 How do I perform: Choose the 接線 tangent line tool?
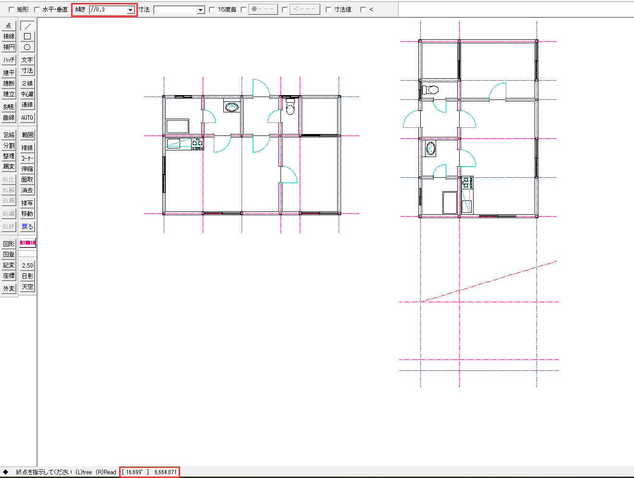coord(9,37)
